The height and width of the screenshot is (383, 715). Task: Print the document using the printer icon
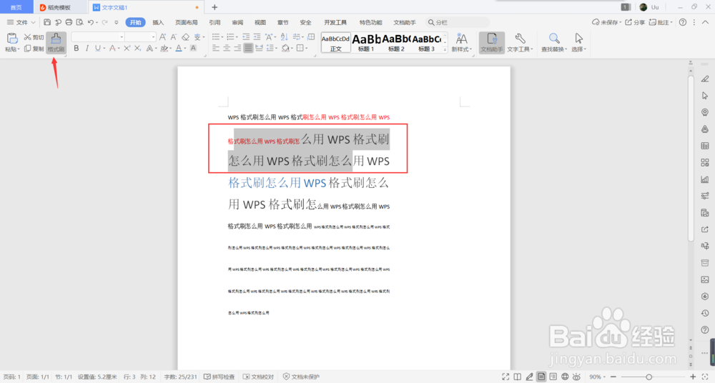pyautogui.click(x=69, y=22)
